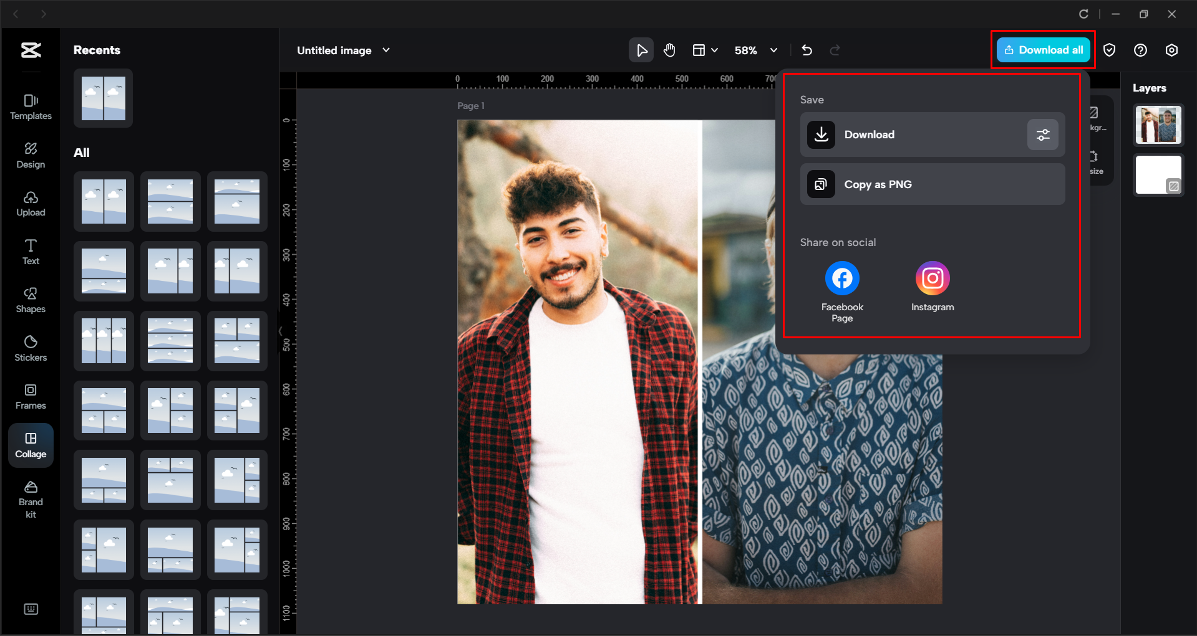Open the Shapes panel
Image resolution: width=1197 pixels, height=636 pixels.
[x=31, y=300]
